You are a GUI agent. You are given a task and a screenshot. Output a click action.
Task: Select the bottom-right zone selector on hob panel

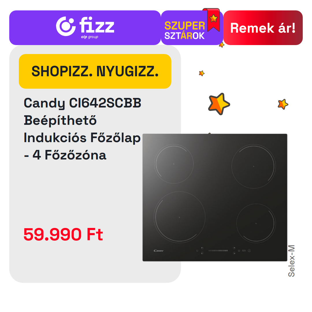tap(234, 253)
